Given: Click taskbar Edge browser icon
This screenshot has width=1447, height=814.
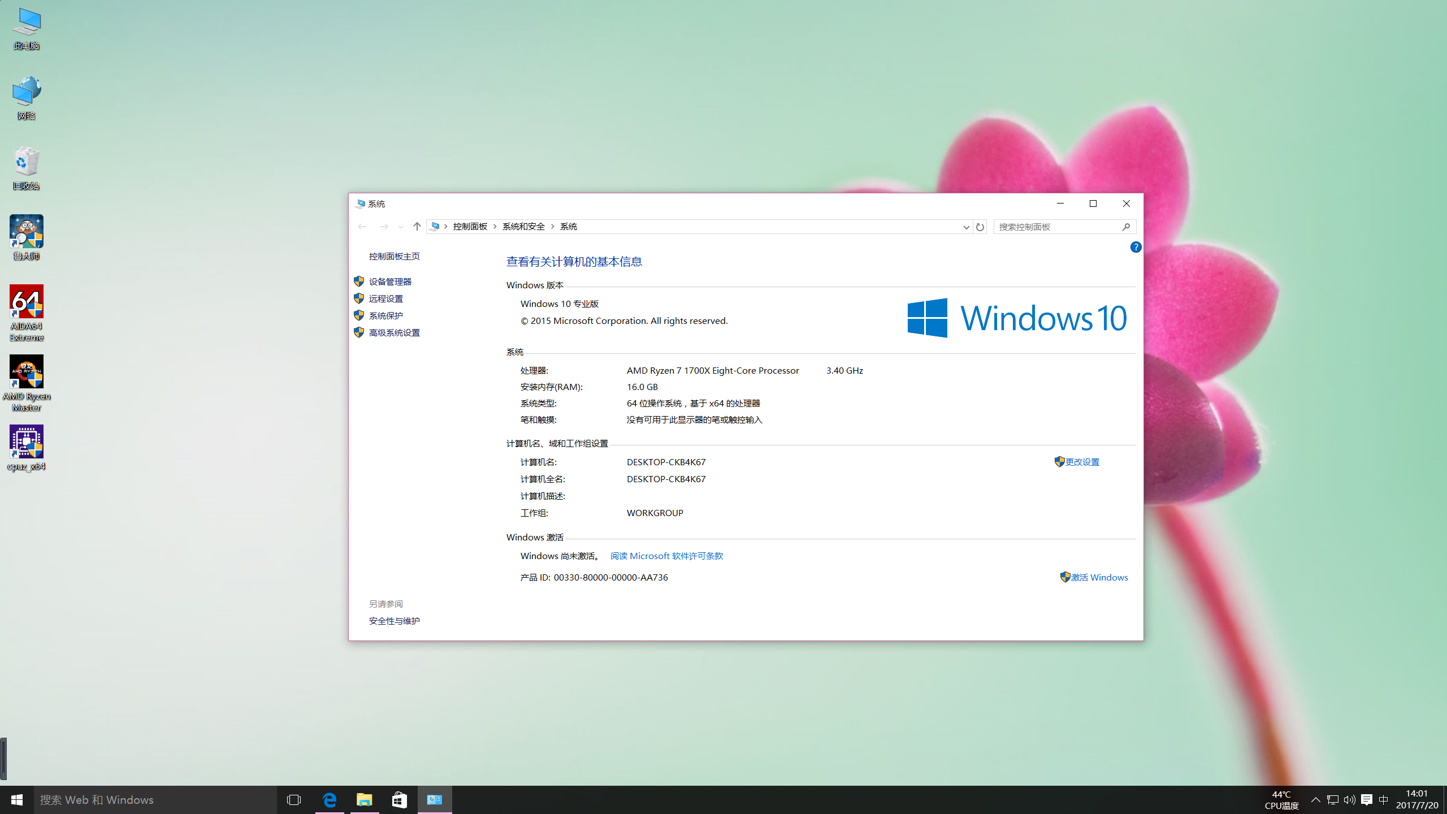Looking at the screenshot, I should (329, 799).
